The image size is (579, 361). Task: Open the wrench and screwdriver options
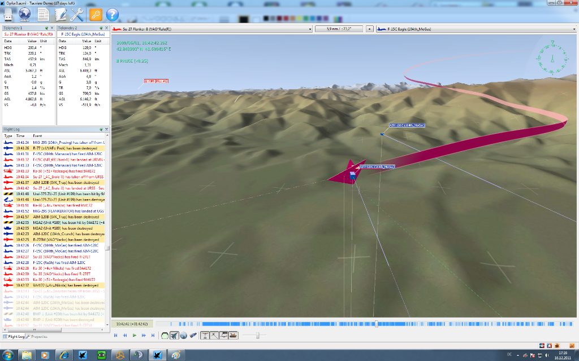coord(77,15)
